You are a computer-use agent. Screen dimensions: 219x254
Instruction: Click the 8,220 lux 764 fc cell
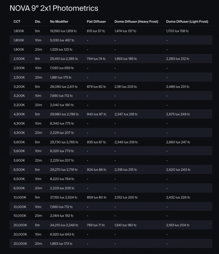[x=62, y=179]
